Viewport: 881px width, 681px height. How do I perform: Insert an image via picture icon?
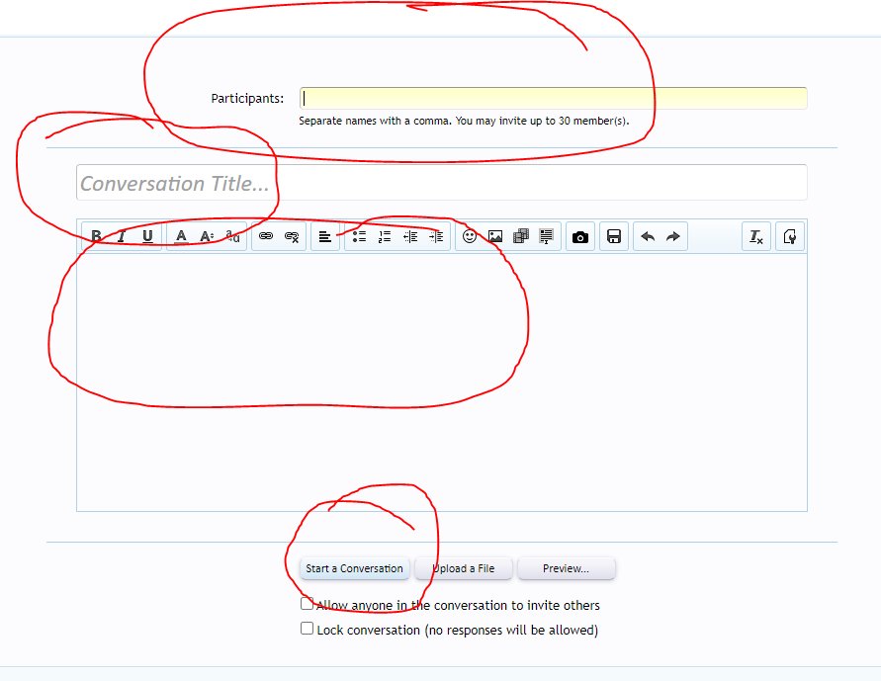495,236
